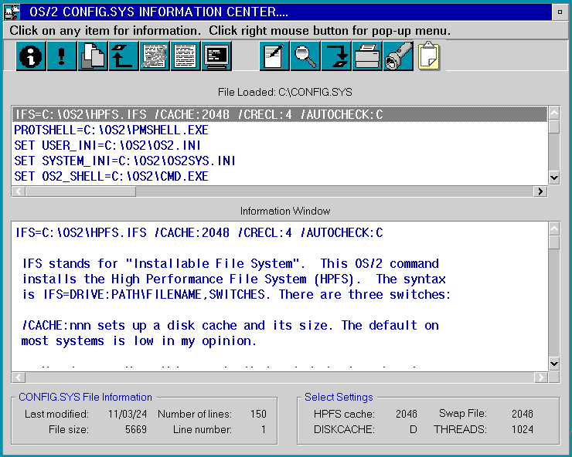Click the Last modified value 11/03/24
This screenshot has height=457, width=572.
(x=128, y=414)
